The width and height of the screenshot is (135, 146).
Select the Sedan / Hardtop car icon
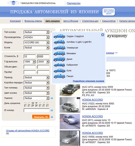pyautogui.click(x=59, y=36)
